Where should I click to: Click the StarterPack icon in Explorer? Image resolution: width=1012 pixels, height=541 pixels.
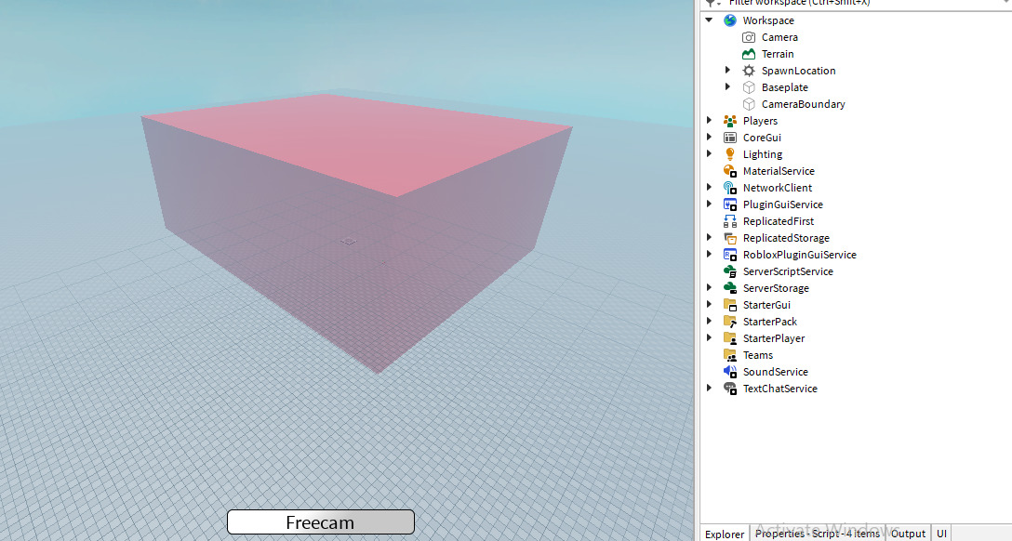[x=731, y=322]
